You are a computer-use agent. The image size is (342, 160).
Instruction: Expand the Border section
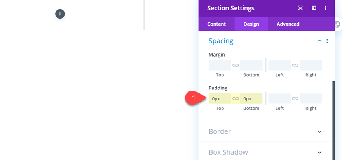tap(319, 132)
